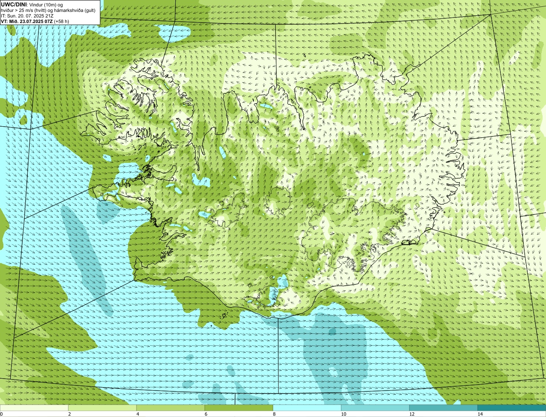Click the '2' label on the color scale
Viewport: 546px width, 417px height.
[69, 414]
